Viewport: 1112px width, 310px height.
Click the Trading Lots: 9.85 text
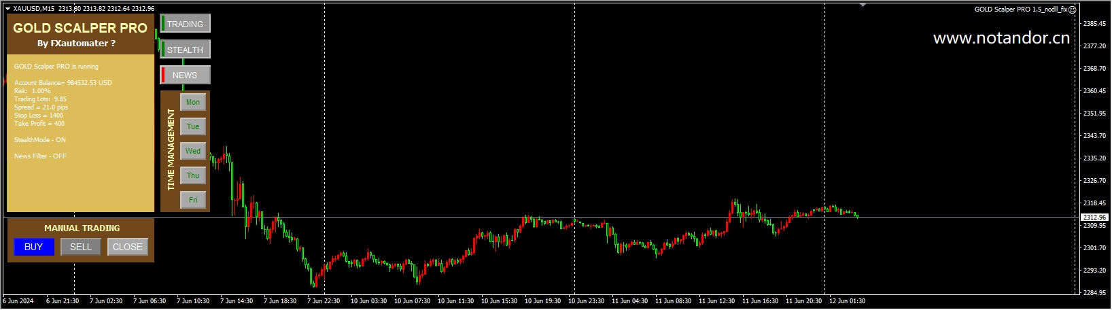tap(40, 99)
